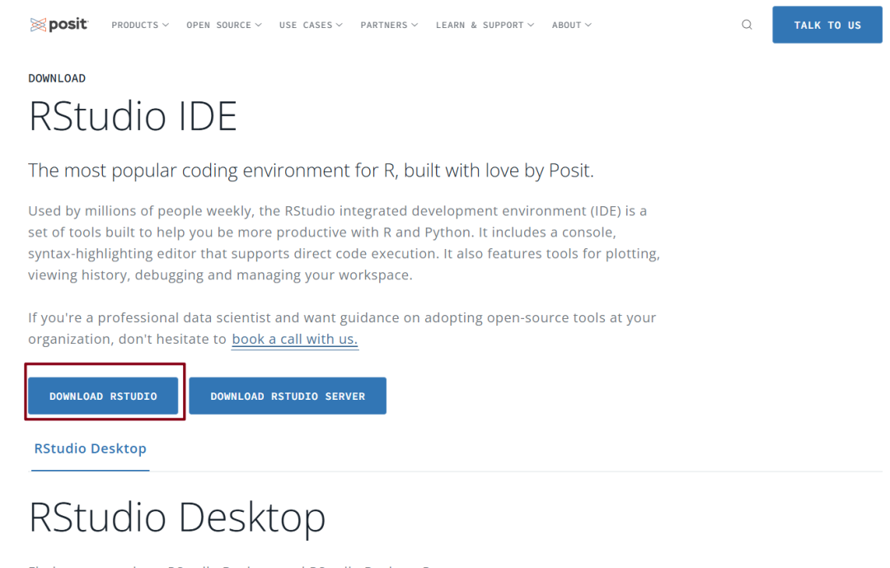890x568 pixels.
Task: Open the About dropdown menu
Action: point(572,25)
